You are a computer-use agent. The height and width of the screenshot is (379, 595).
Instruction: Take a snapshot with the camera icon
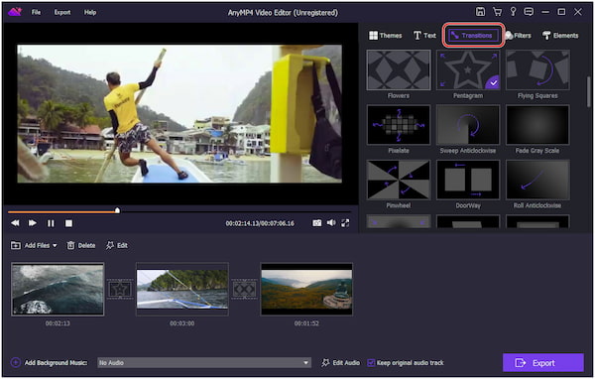point(317,223)
